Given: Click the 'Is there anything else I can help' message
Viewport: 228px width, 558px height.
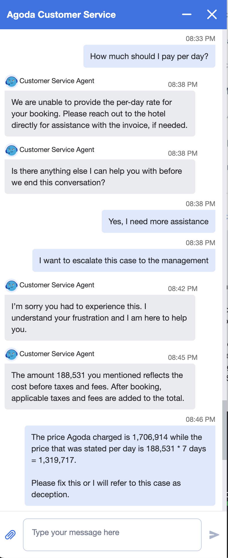Looking at the screenshot, I should click(100, 177).
